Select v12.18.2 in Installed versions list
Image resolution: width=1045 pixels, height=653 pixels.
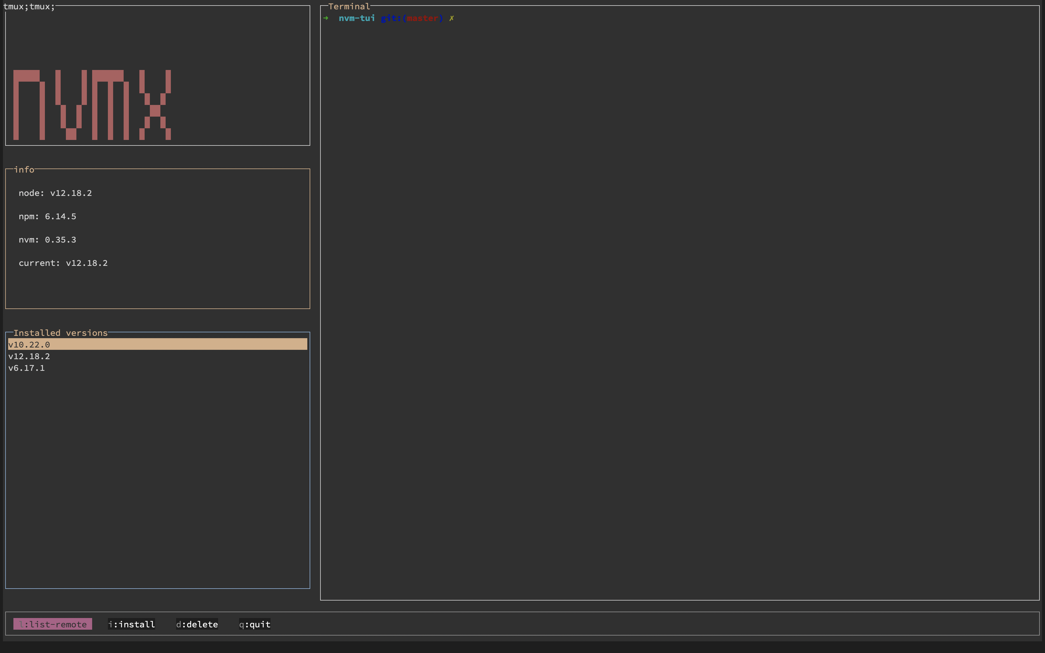[x=29, y=356]
